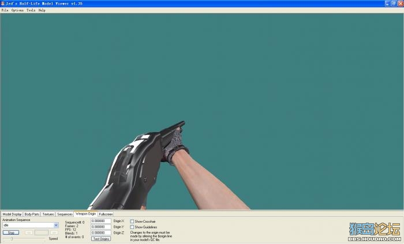This screenshot has height=244, width=404.
Task: Enable the Show Crosshair checkbox
Action: (x=132, y=222)
